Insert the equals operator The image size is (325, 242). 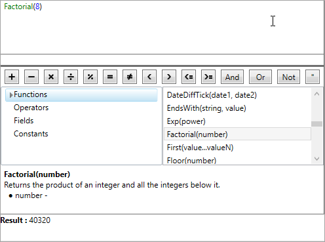pyautogui.click(x=110, y=77)
